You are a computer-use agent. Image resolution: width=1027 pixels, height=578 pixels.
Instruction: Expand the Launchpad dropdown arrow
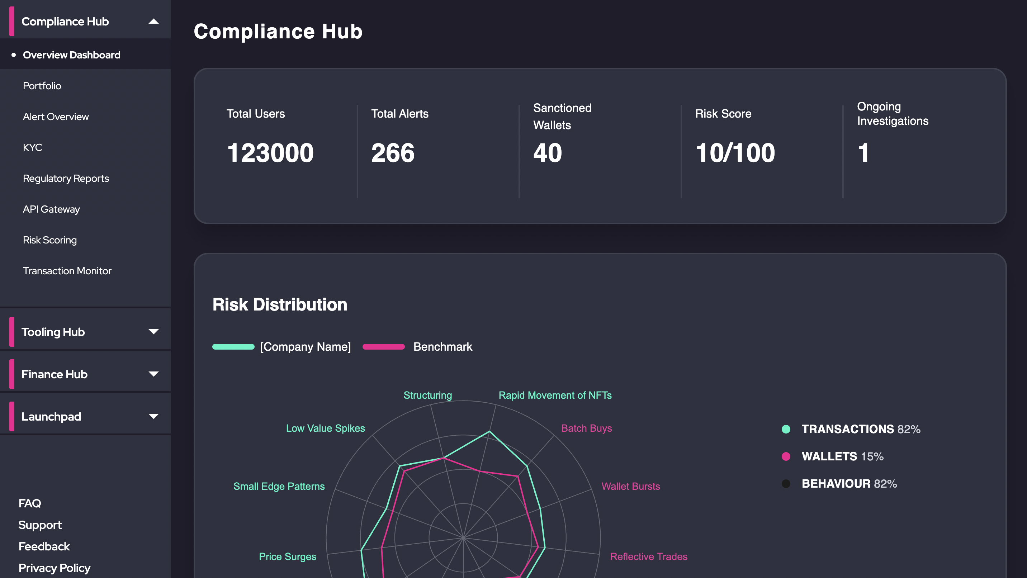click(x=153, y=416)
